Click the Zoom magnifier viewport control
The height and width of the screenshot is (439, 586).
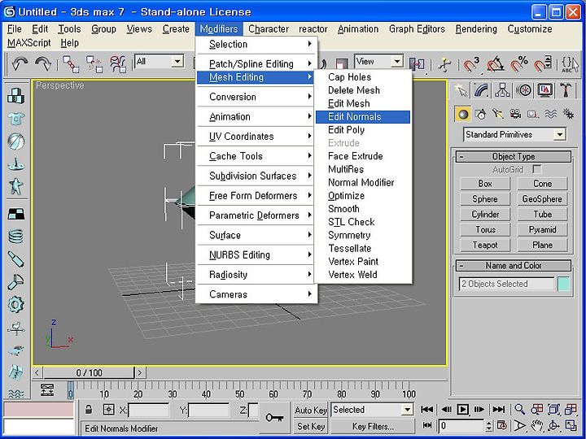(519, 410)
